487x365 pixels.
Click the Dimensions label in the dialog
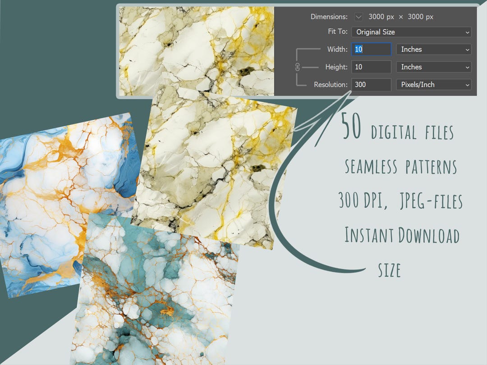(x=329, y=17)
